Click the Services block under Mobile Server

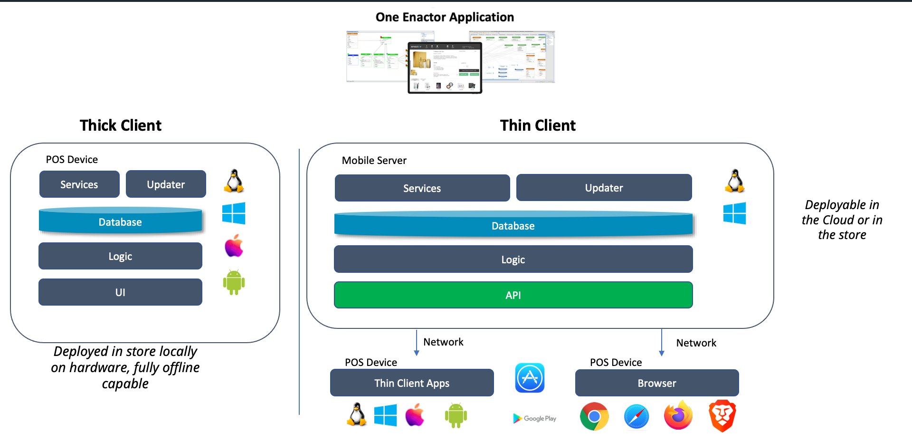pyautogui.click(x=422, y=188)
